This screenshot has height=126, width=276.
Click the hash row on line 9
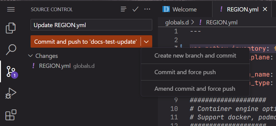[228, 100]
